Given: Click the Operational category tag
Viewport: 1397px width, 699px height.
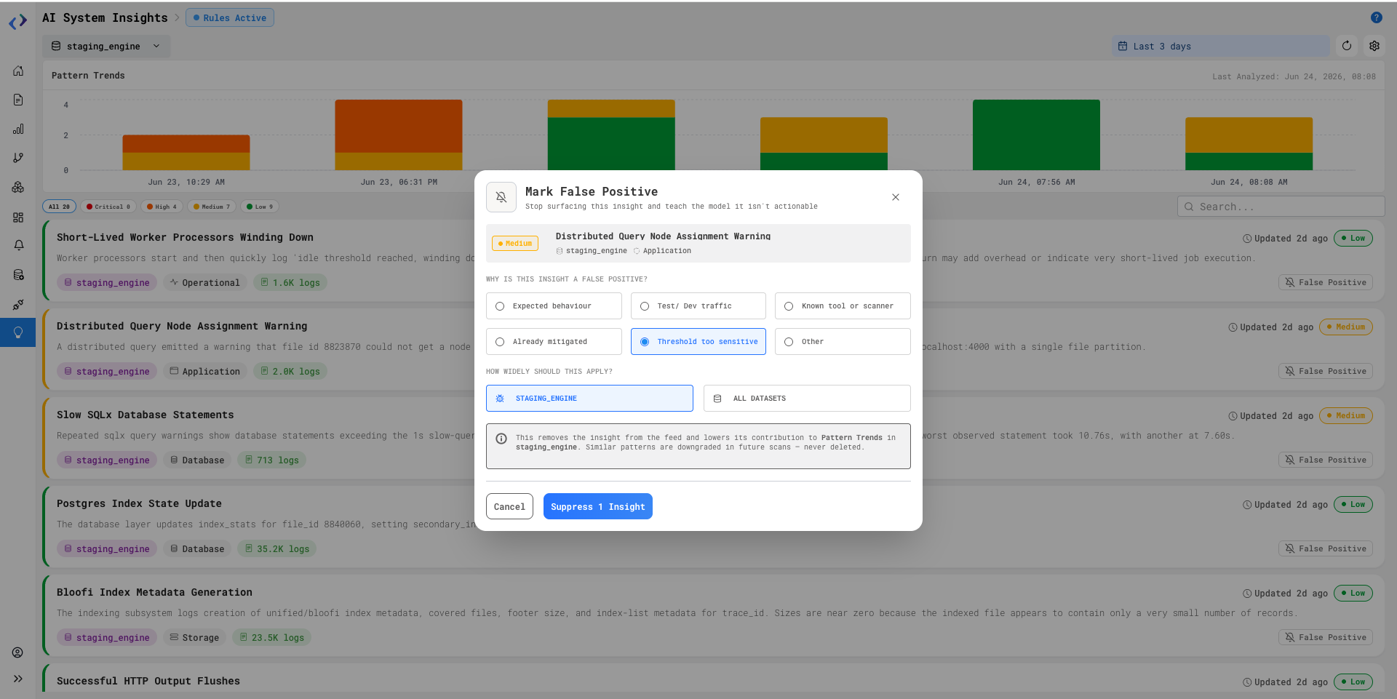Looking at the screenshot, I should coord(205,282).
